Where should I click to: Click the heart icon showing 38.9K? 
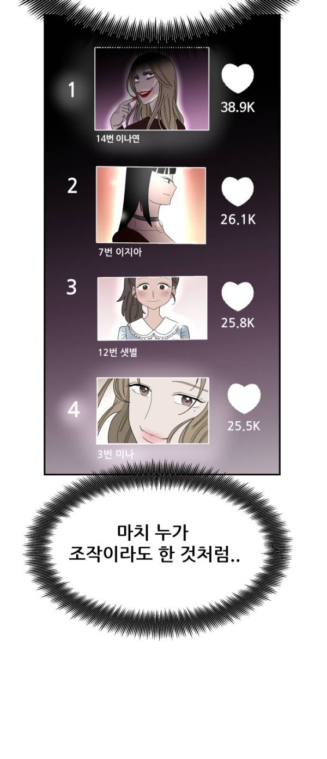point(238,79)
